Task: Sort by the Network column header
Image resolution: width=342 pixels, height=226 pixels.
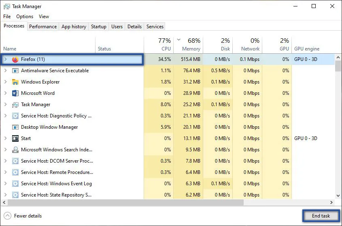Action: 247,45
